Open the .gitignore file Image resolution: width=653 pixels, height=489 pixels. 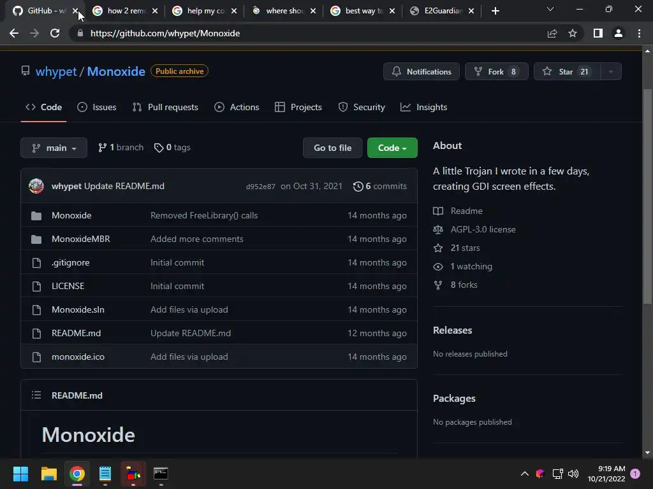(x=70, y=262)
